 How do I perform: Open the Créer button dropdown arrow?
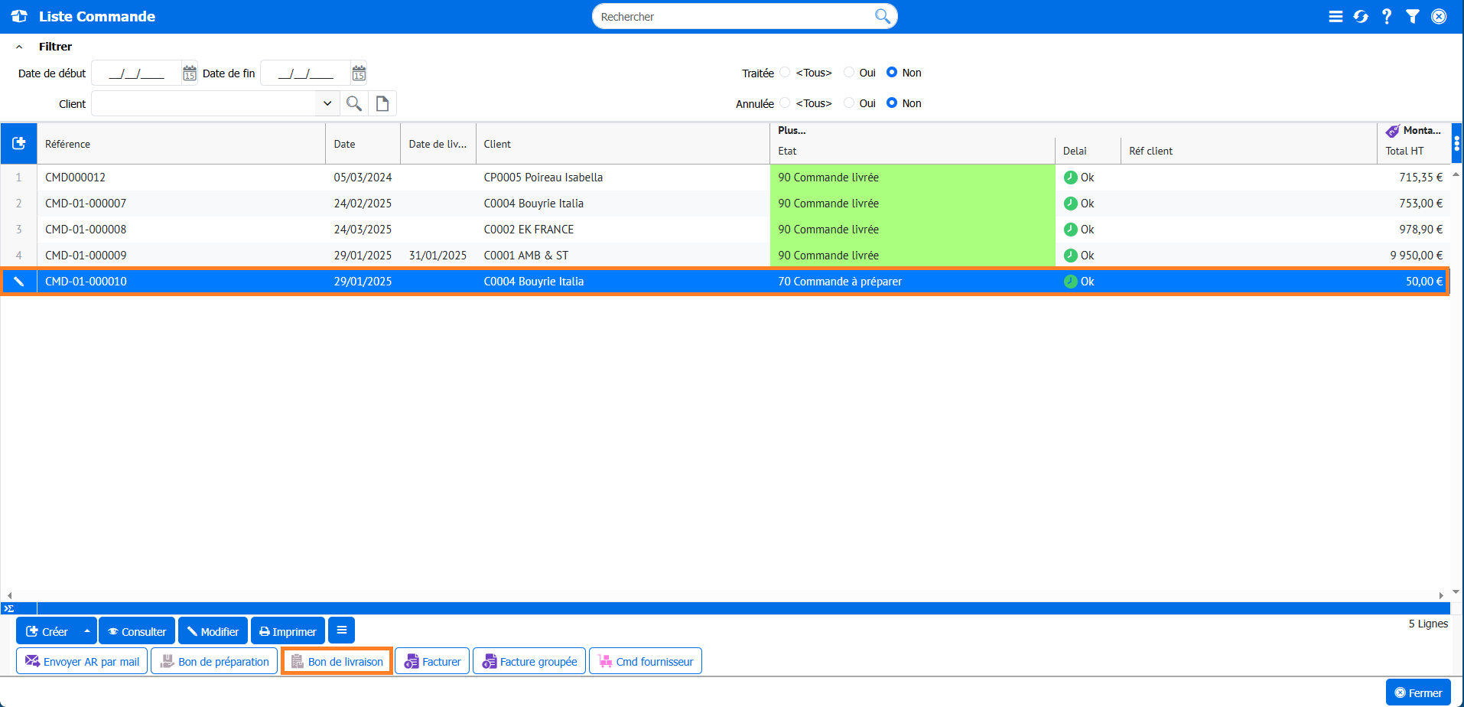tap(87, 631)
